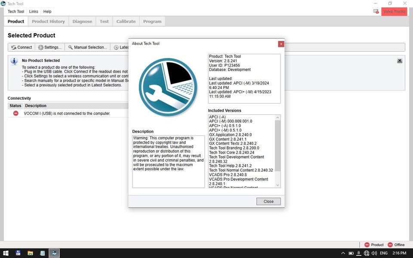Click scroll down arrow in Included Versions list
The width and height of the screenshot is (413, 258).
coord(277,185)
